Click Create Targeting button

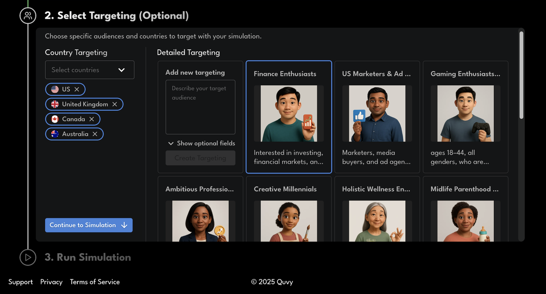pyautogui.click(x=200, y=158)
